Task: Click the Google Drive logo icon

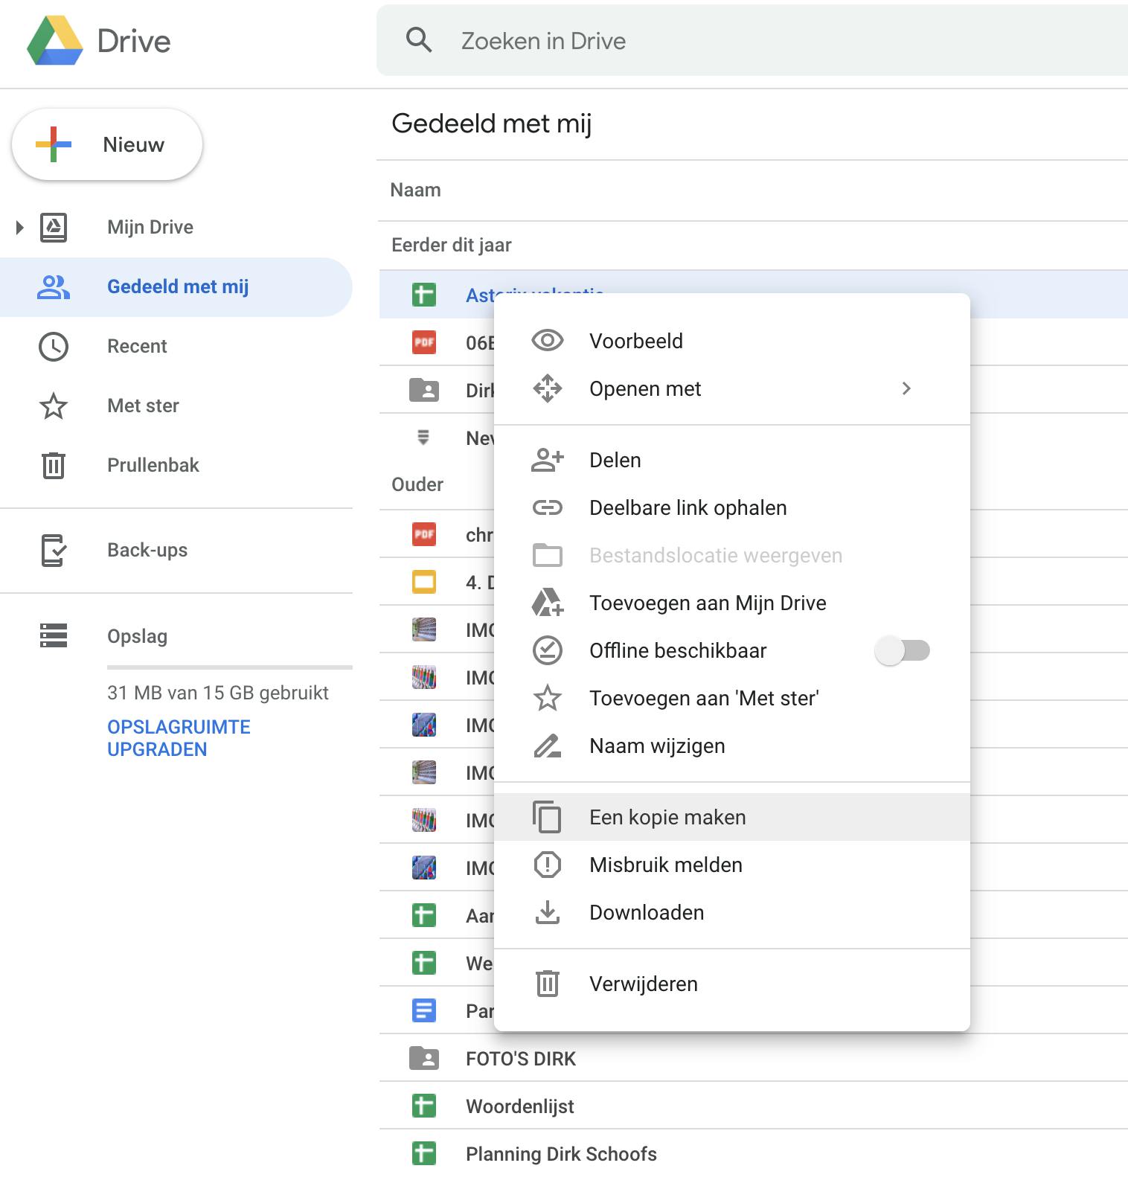Action: (54, 42)
